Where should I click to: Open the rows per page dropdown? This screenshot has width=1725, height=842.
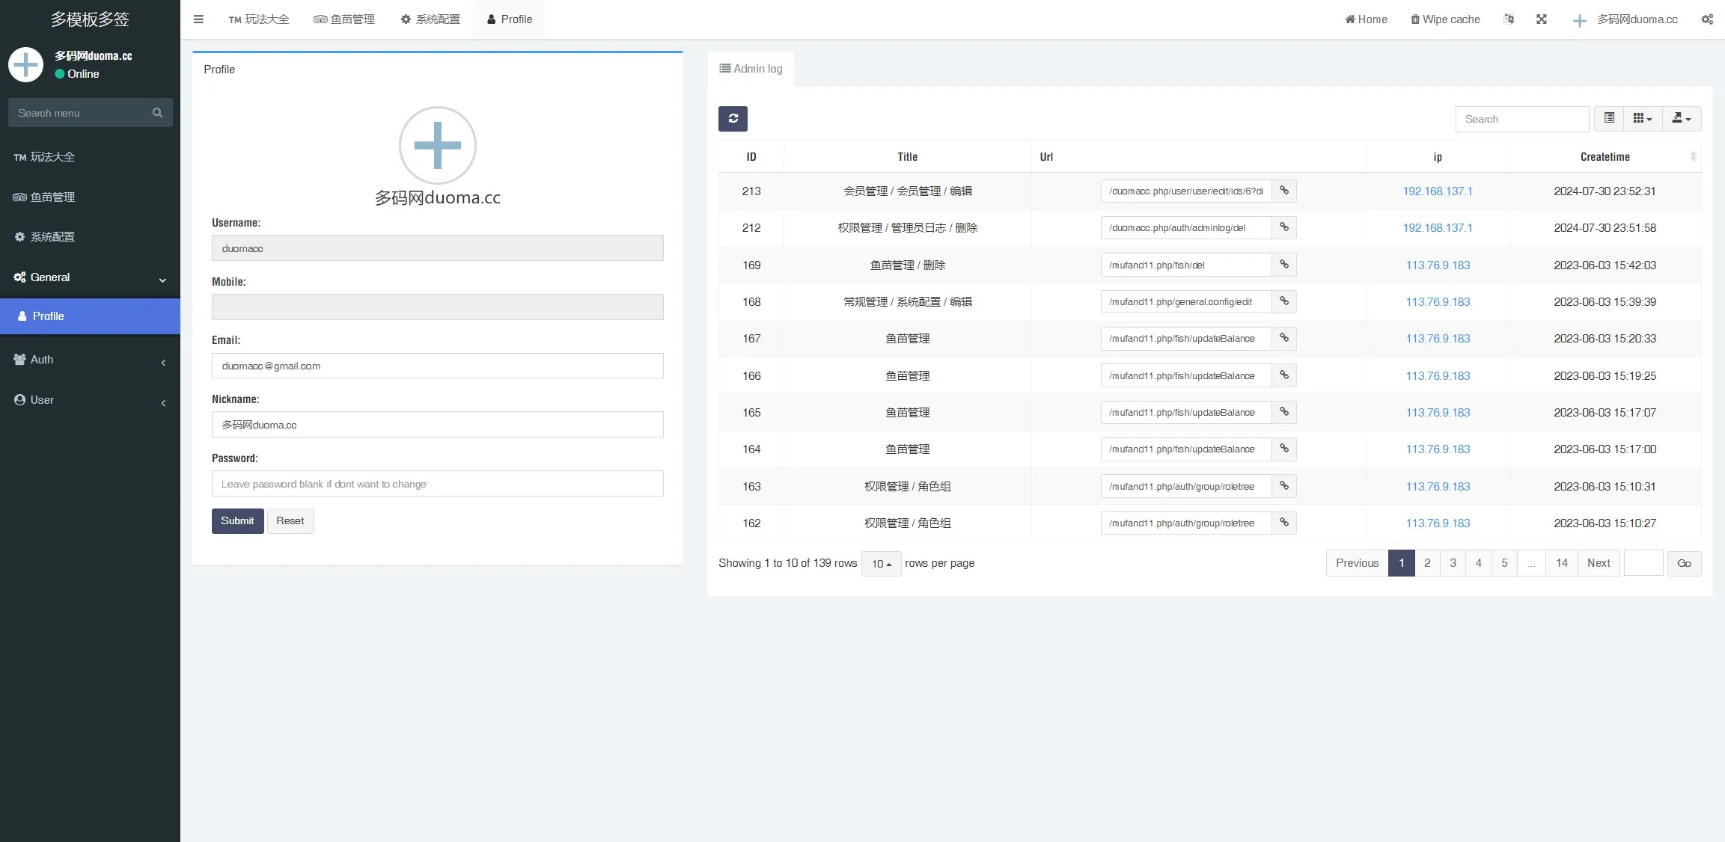point(881,564)
